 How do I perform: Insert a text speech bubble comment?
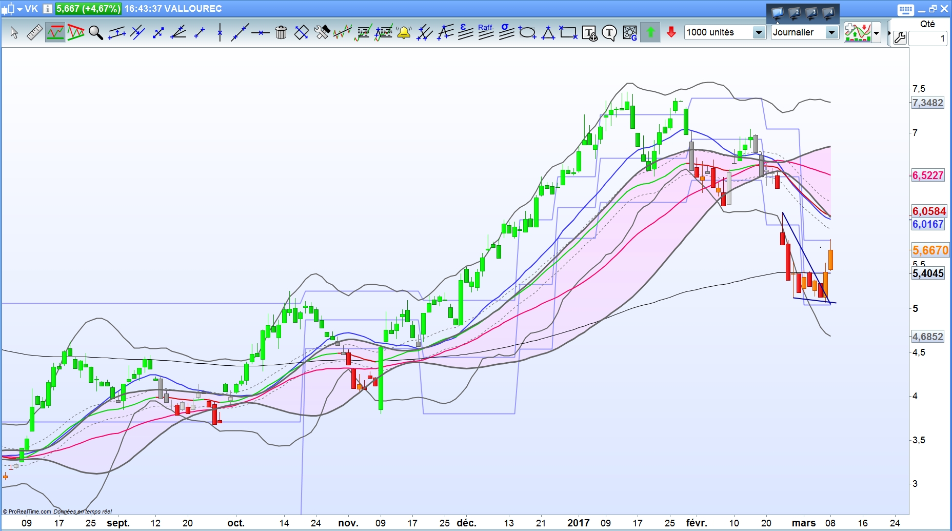coord(609,33)
